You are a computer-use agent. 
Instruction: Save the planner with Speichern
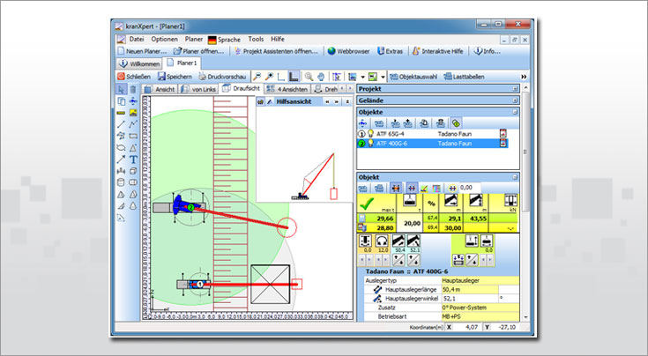[x=175, y=77]
